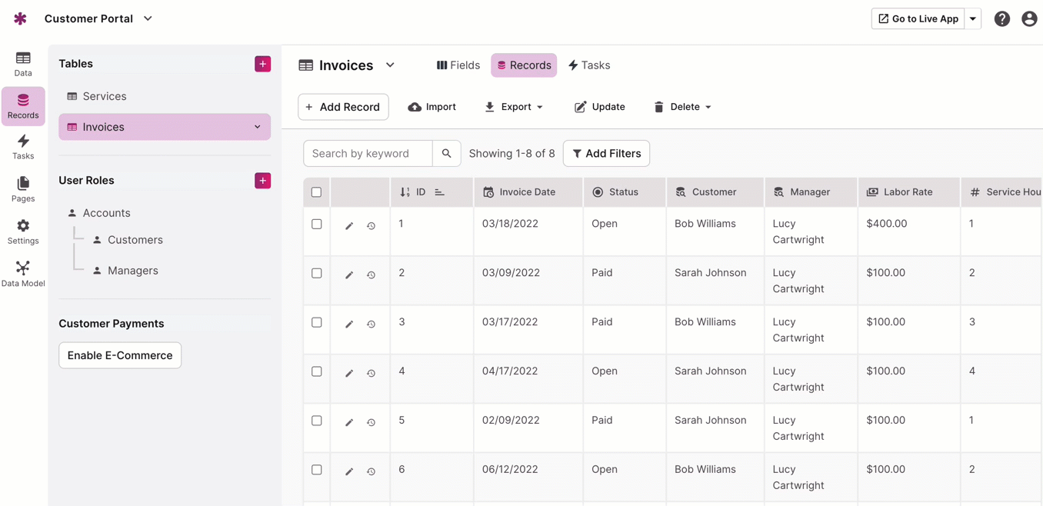The height and width of the screenshot is (506, 1043).
Task: Click the pencil edit icon for record 1
Action: click(349, 226)
